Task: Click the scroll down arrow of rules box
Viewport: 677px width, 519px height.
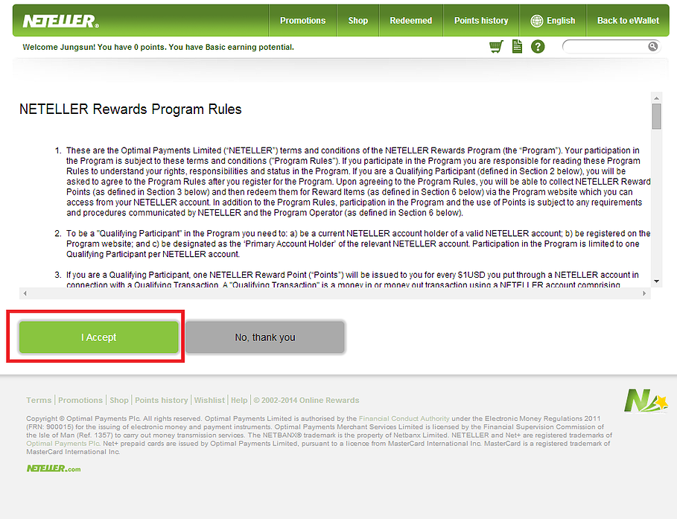Action: click(657, 281)
